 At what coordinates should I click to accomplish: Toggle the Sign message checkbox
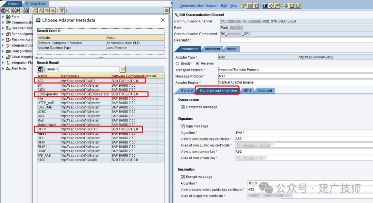(x=183, y=126)
